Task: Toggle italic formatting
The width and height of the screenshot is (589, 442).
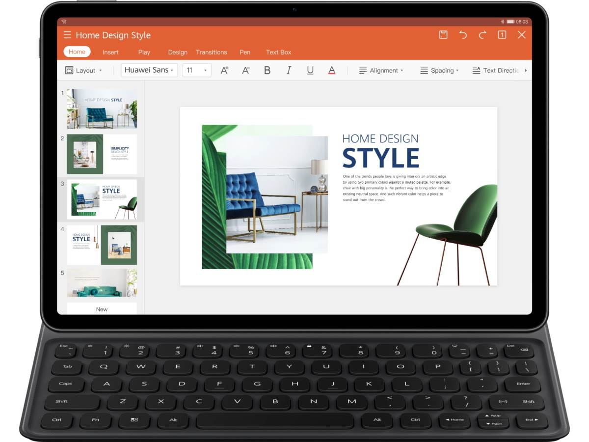Action: coord(289,70)
